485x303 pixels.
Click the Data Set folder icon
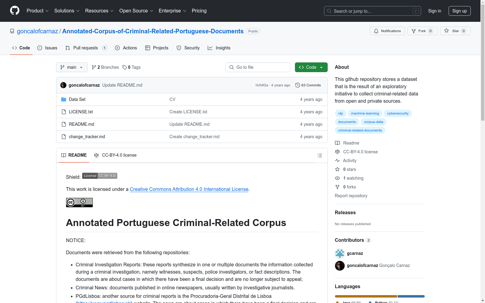pos(64,99)
